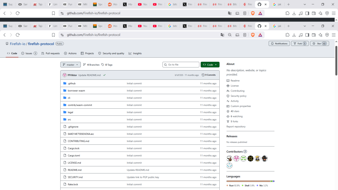
Task: Open Brave Rewards triangle icon in lower browser window
Action: coord(260,35)
